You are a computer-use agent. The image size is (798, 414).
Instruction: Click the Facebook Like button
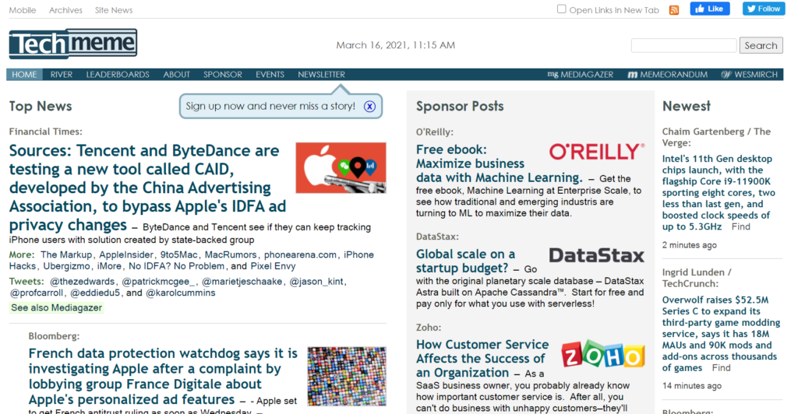709,9
